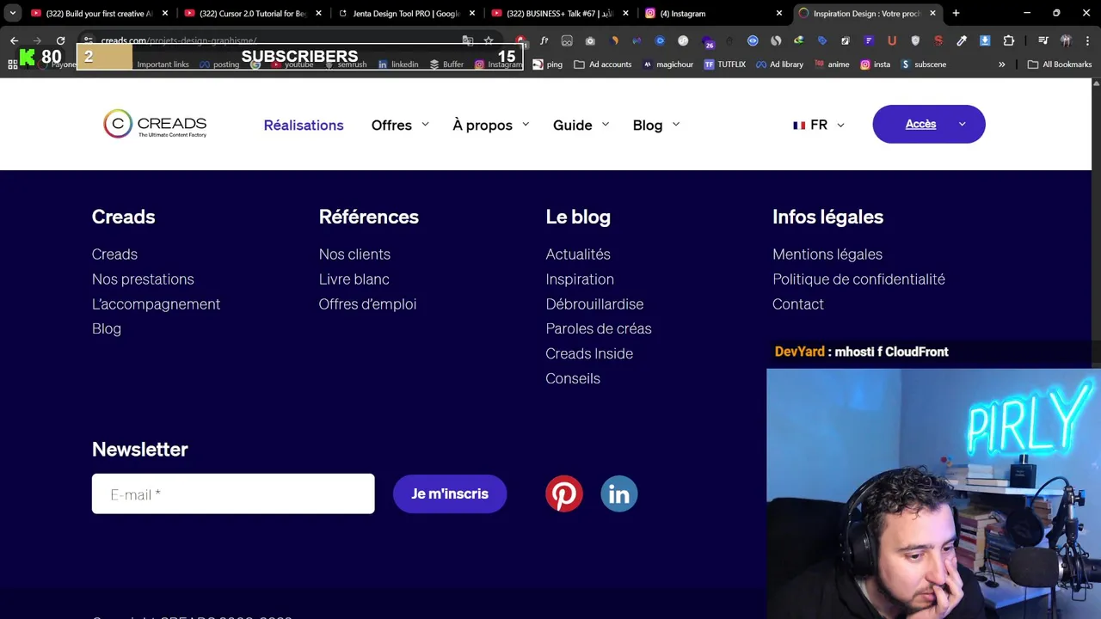Expand the Guide menu chevron
This screenshot has height=619, width=1101.
coord(606,125)
